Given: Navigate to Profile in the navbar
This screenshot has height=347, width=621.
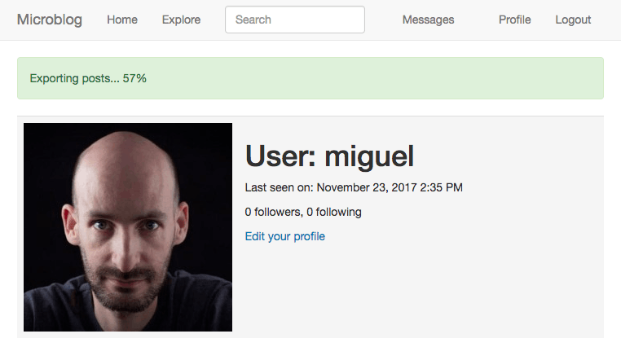Looking at the screenshot, I should tap(514, 20).
